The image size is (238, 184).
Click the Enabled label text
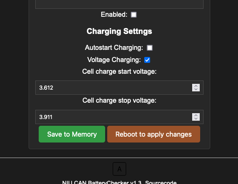(114, 15)
